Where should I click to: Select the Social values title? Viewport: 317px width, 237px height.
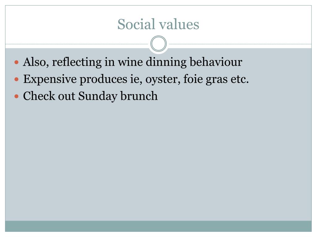[158, 24]
